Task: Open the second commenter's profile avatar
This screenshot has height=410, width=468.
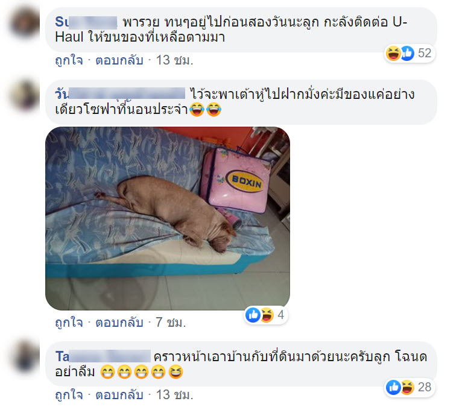Action: (x=25, y=95)
